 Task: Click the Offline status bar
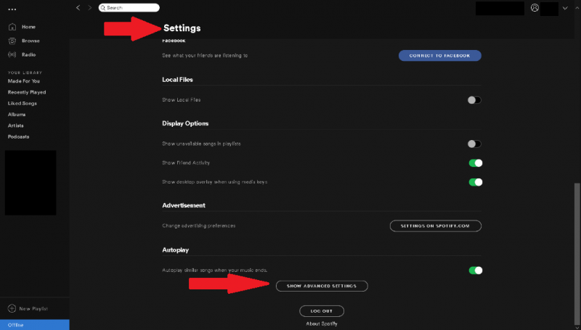pyautogui.click(x=34, y=325)
